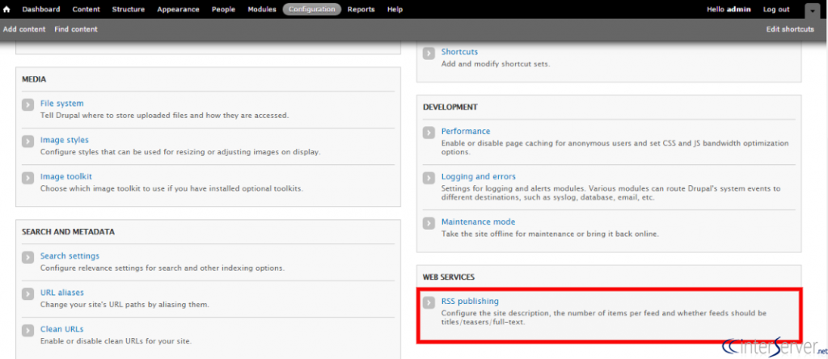Click arrow icon beside Image styles
Viewport: 828px width, 359px height.
28,141
